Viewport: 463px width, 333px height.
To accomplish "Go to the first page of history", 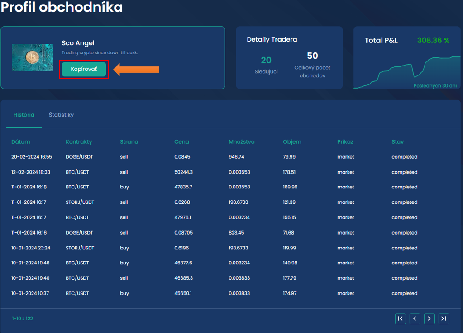I will 400,319.
